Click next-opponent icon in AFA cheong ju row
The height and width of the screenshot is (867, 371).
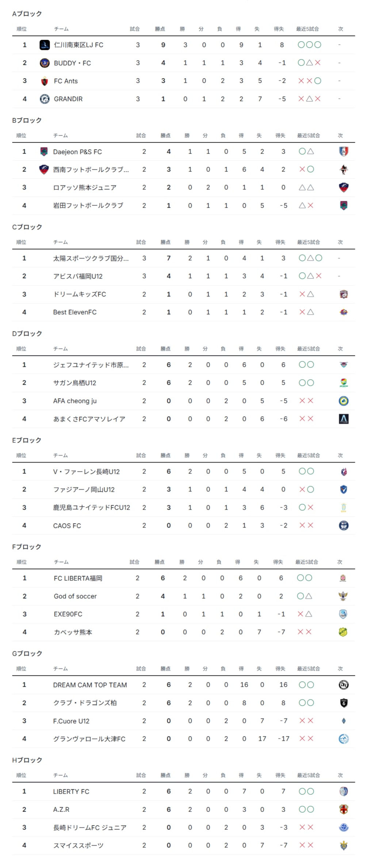pos(344,401)
